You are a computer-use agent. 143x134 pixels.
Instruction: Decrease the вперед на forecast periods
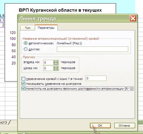pos(56,64)
